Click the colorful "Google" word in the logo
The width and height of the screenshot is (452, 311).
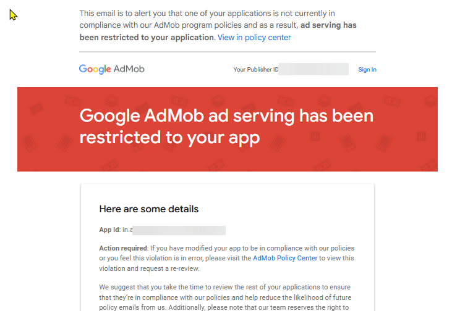click(x=95, y=69)
